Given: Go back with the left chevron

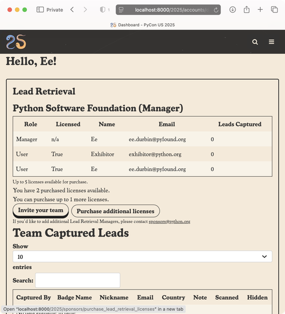Looking at the screenshot, I should (x=72, y=10).
